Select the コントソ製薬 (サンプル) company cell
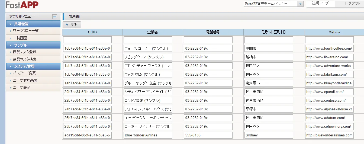This screenshot has height=144, width=364. click(x=148, y=101)
